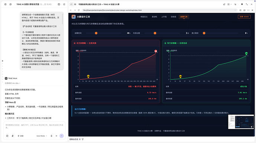The width and height of the screenshot is (256, 143).
Task: Click the sparkle 通道 option in chat input
Action: (20, 136)
